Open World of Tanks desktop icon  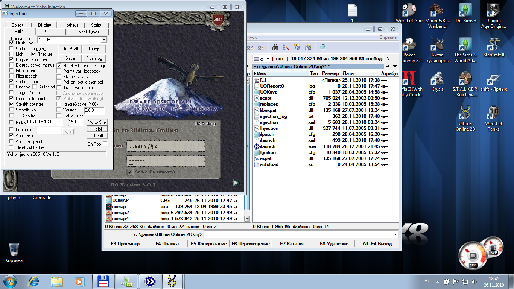point(493,118)
